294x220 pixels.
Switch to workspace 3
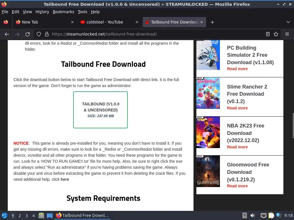[x=27, y=215]
